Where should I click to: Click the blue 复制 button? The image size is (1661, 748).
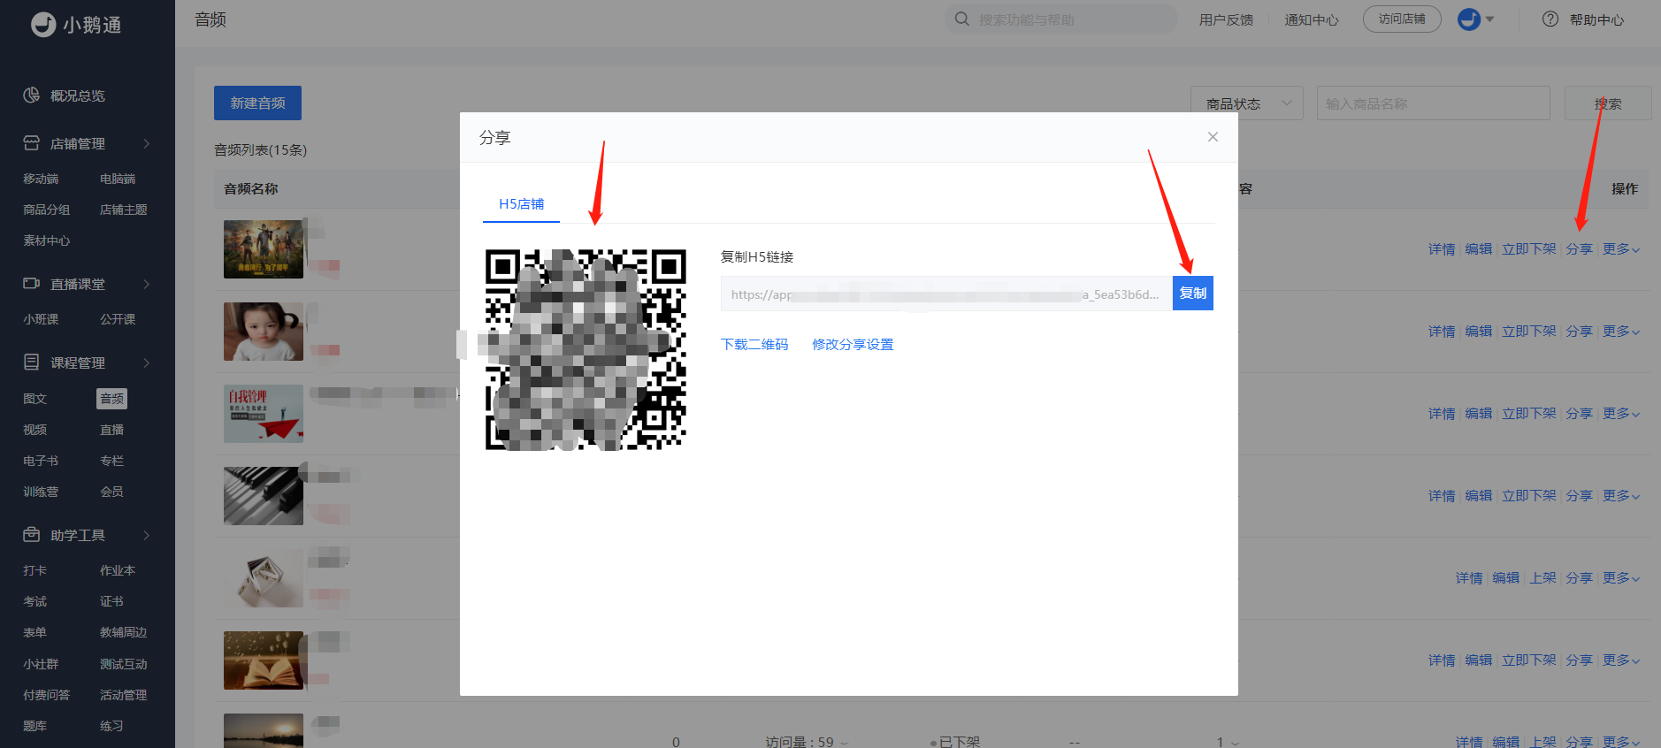[1193, 294]
